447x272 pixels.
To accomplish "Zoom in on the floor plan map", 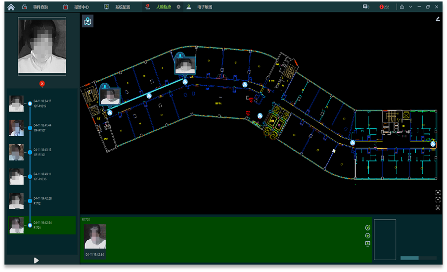I will (x=438, y=192).
